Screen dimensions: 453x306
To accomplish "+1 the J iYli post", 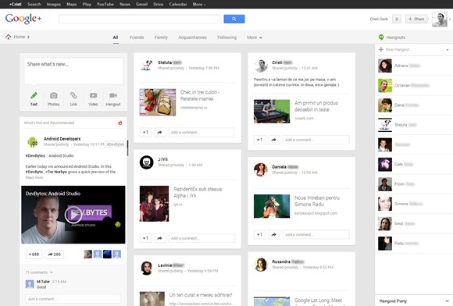I will 145,238.
